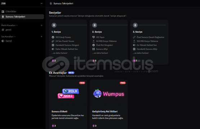Image resolution: width=200 pixels, height=129 pixels.
Task: Click the Sunucu Afişi grid icon
Action: pos(93,49)
